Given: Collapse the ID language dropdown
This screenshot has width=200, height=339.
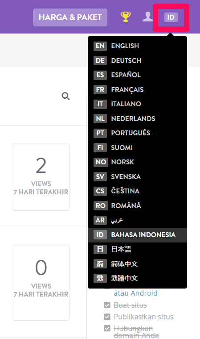Looking at the screenshot, I should click(x=171, y=17).
